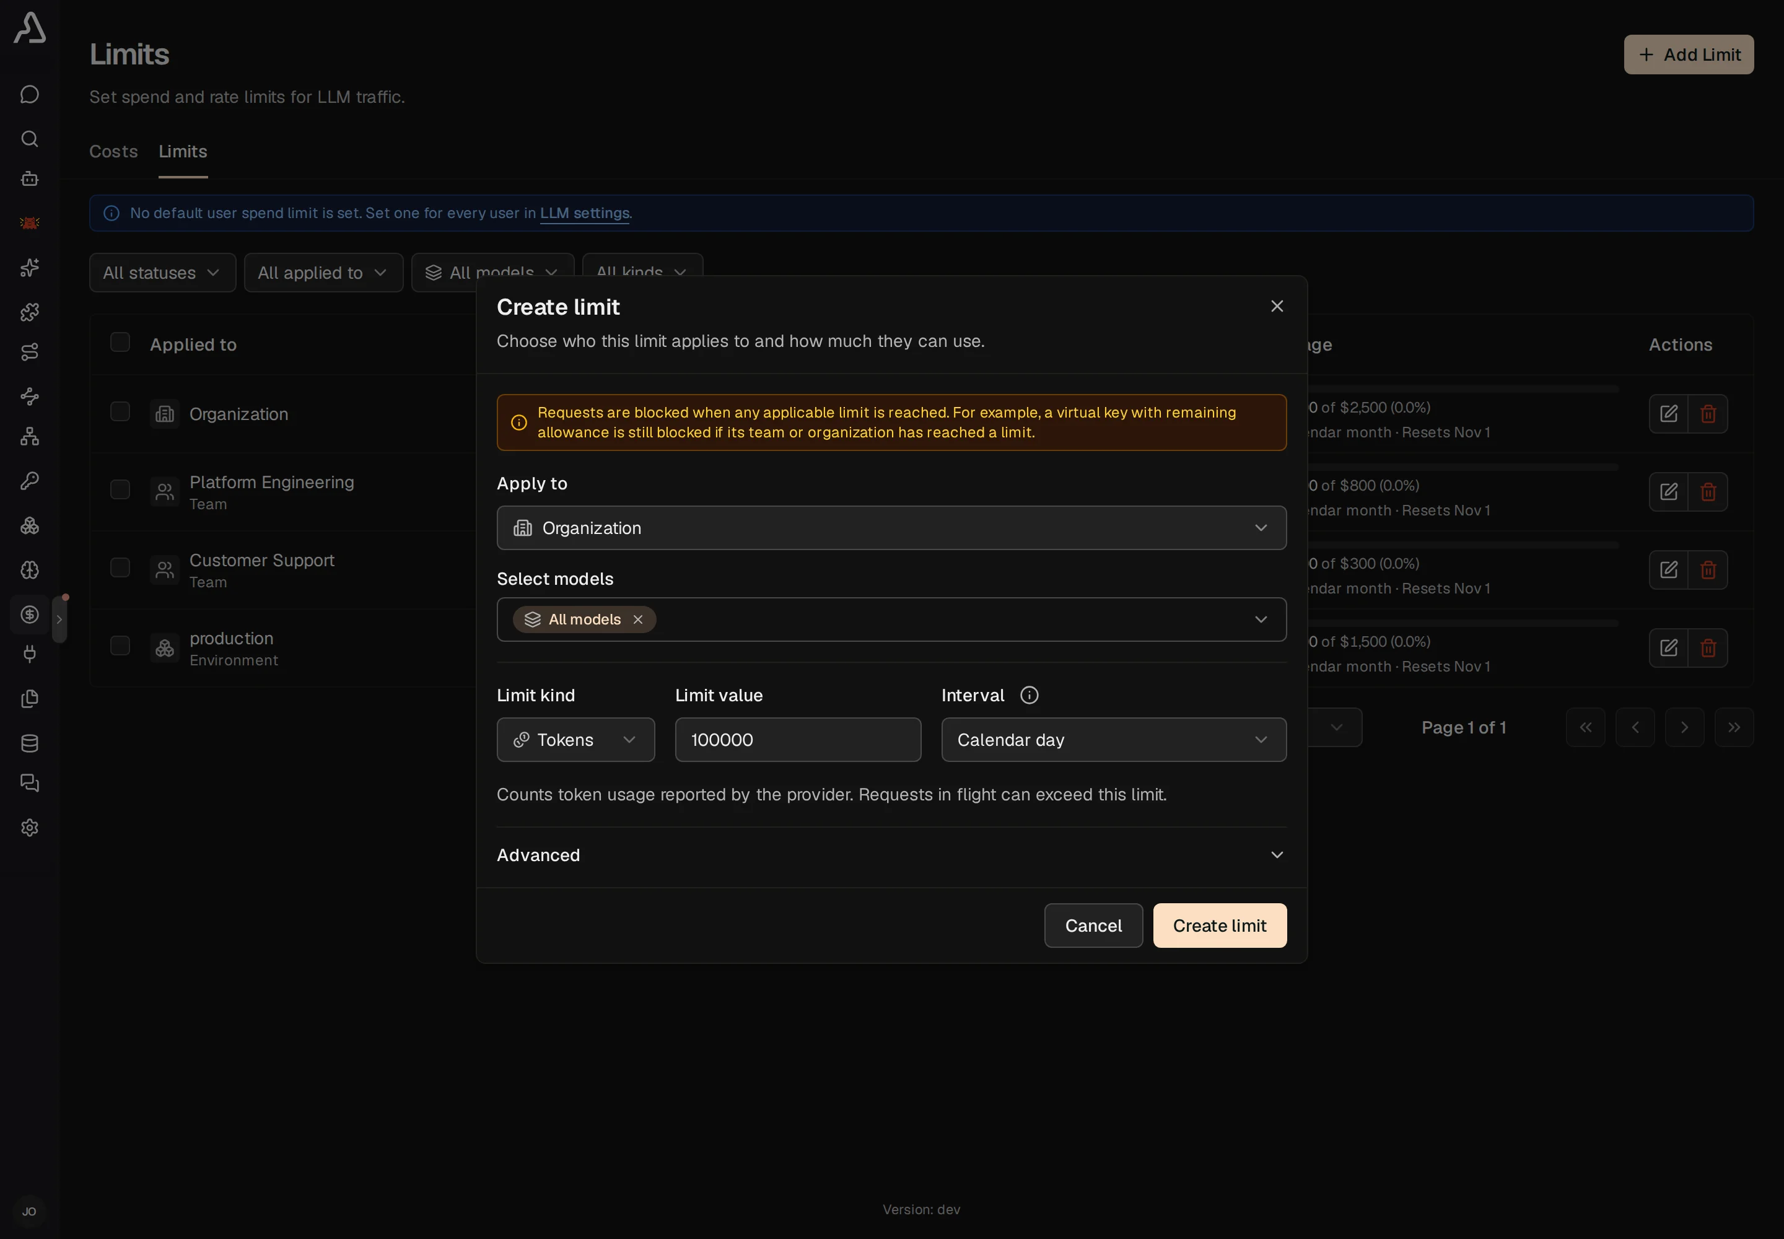Click the edit icon for Organization row
The image size is (1784, 1239).
pyautogui.click(x=1668, y=414)
